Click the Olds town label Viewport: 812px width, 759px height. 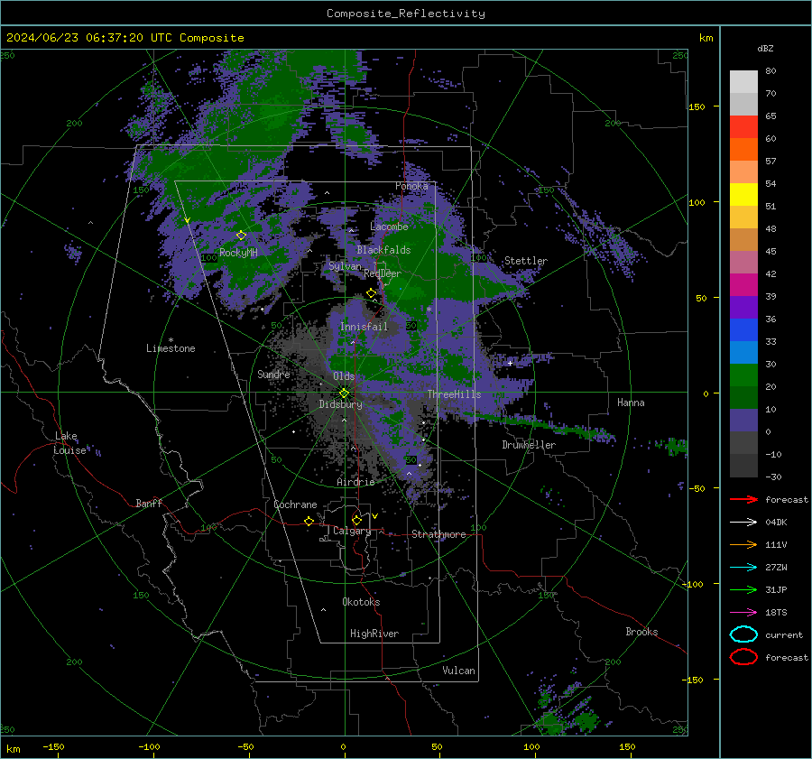point(344,376)
